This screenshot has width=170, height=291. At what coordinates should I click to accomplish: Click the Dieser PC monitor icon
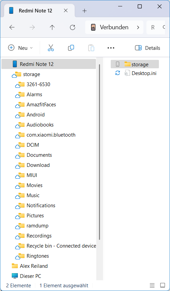15,276
